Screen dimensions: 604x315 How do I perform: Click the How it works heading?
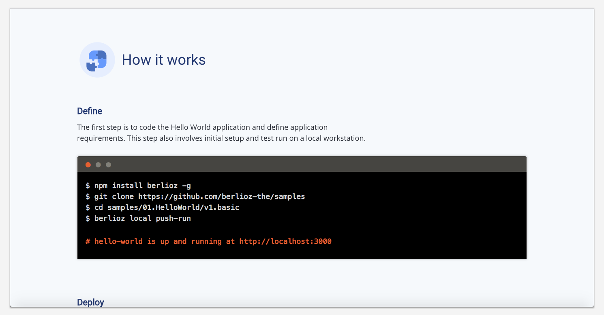pyautogui.click(x=164, y=60)
